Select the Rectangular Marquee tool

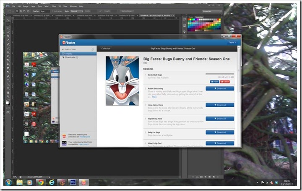[8, 24]
